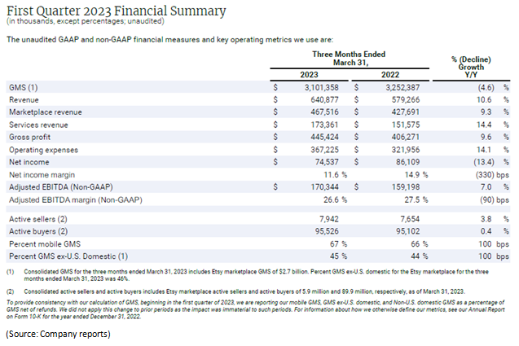Select the GMS (1) row label
The image size is (519, 346).
point(23,85)
